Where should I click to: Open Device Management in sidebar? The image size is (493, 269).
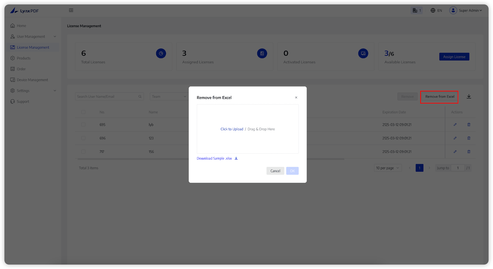32,80
